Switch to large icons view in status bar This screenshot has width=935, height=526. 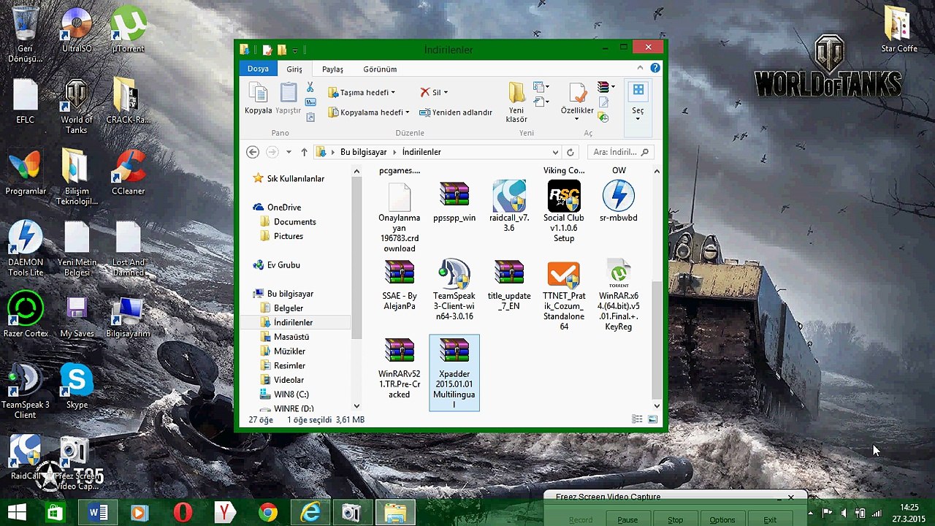(x=652, y=419)
